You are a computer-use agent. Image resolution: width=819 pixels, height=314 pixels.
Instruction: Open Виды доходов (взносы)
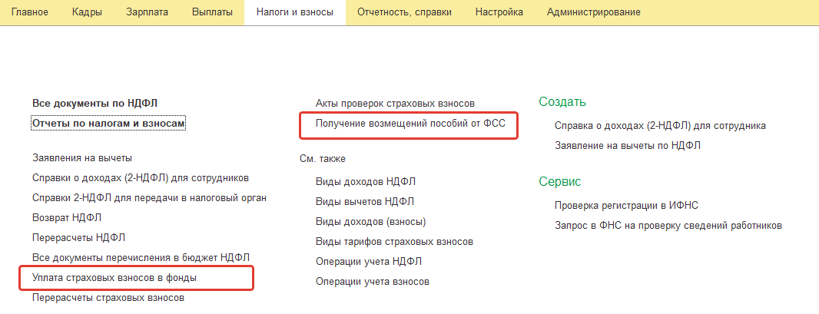[x=371, y=222]
